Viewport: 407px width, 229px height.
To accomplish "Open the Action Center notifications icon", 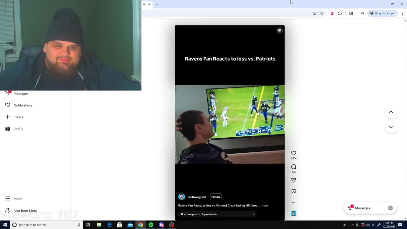I will [400, 225].
